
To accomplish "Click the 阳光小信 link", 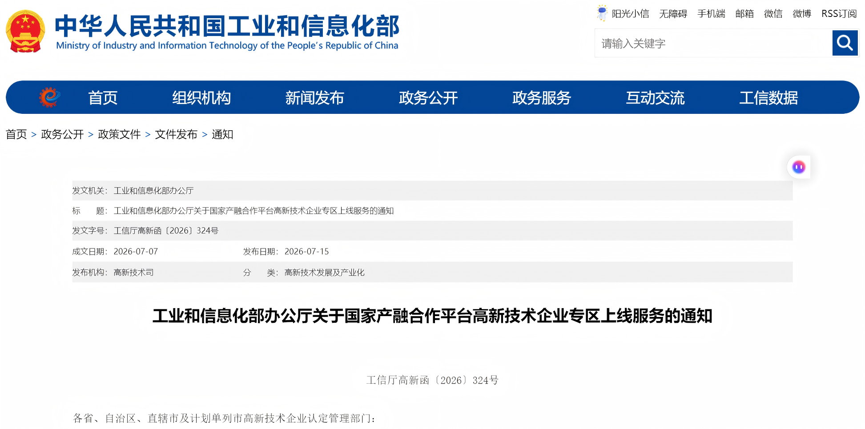I will pos(630,14).
